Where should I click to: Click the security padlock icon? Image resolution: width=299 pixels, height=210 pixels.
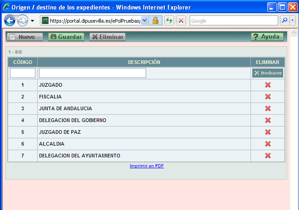155,20
